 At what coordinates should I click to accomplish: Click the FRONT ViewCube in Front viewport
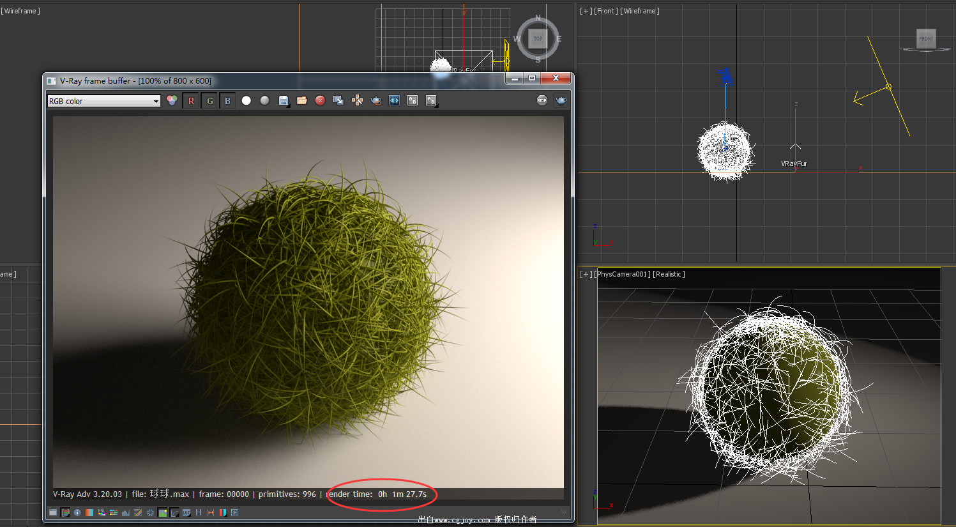point(926,38)
